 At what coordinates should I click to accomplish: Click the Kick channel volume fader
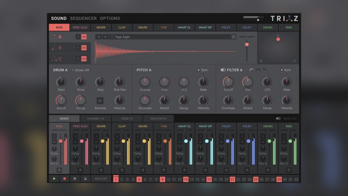tap(61, 141)
